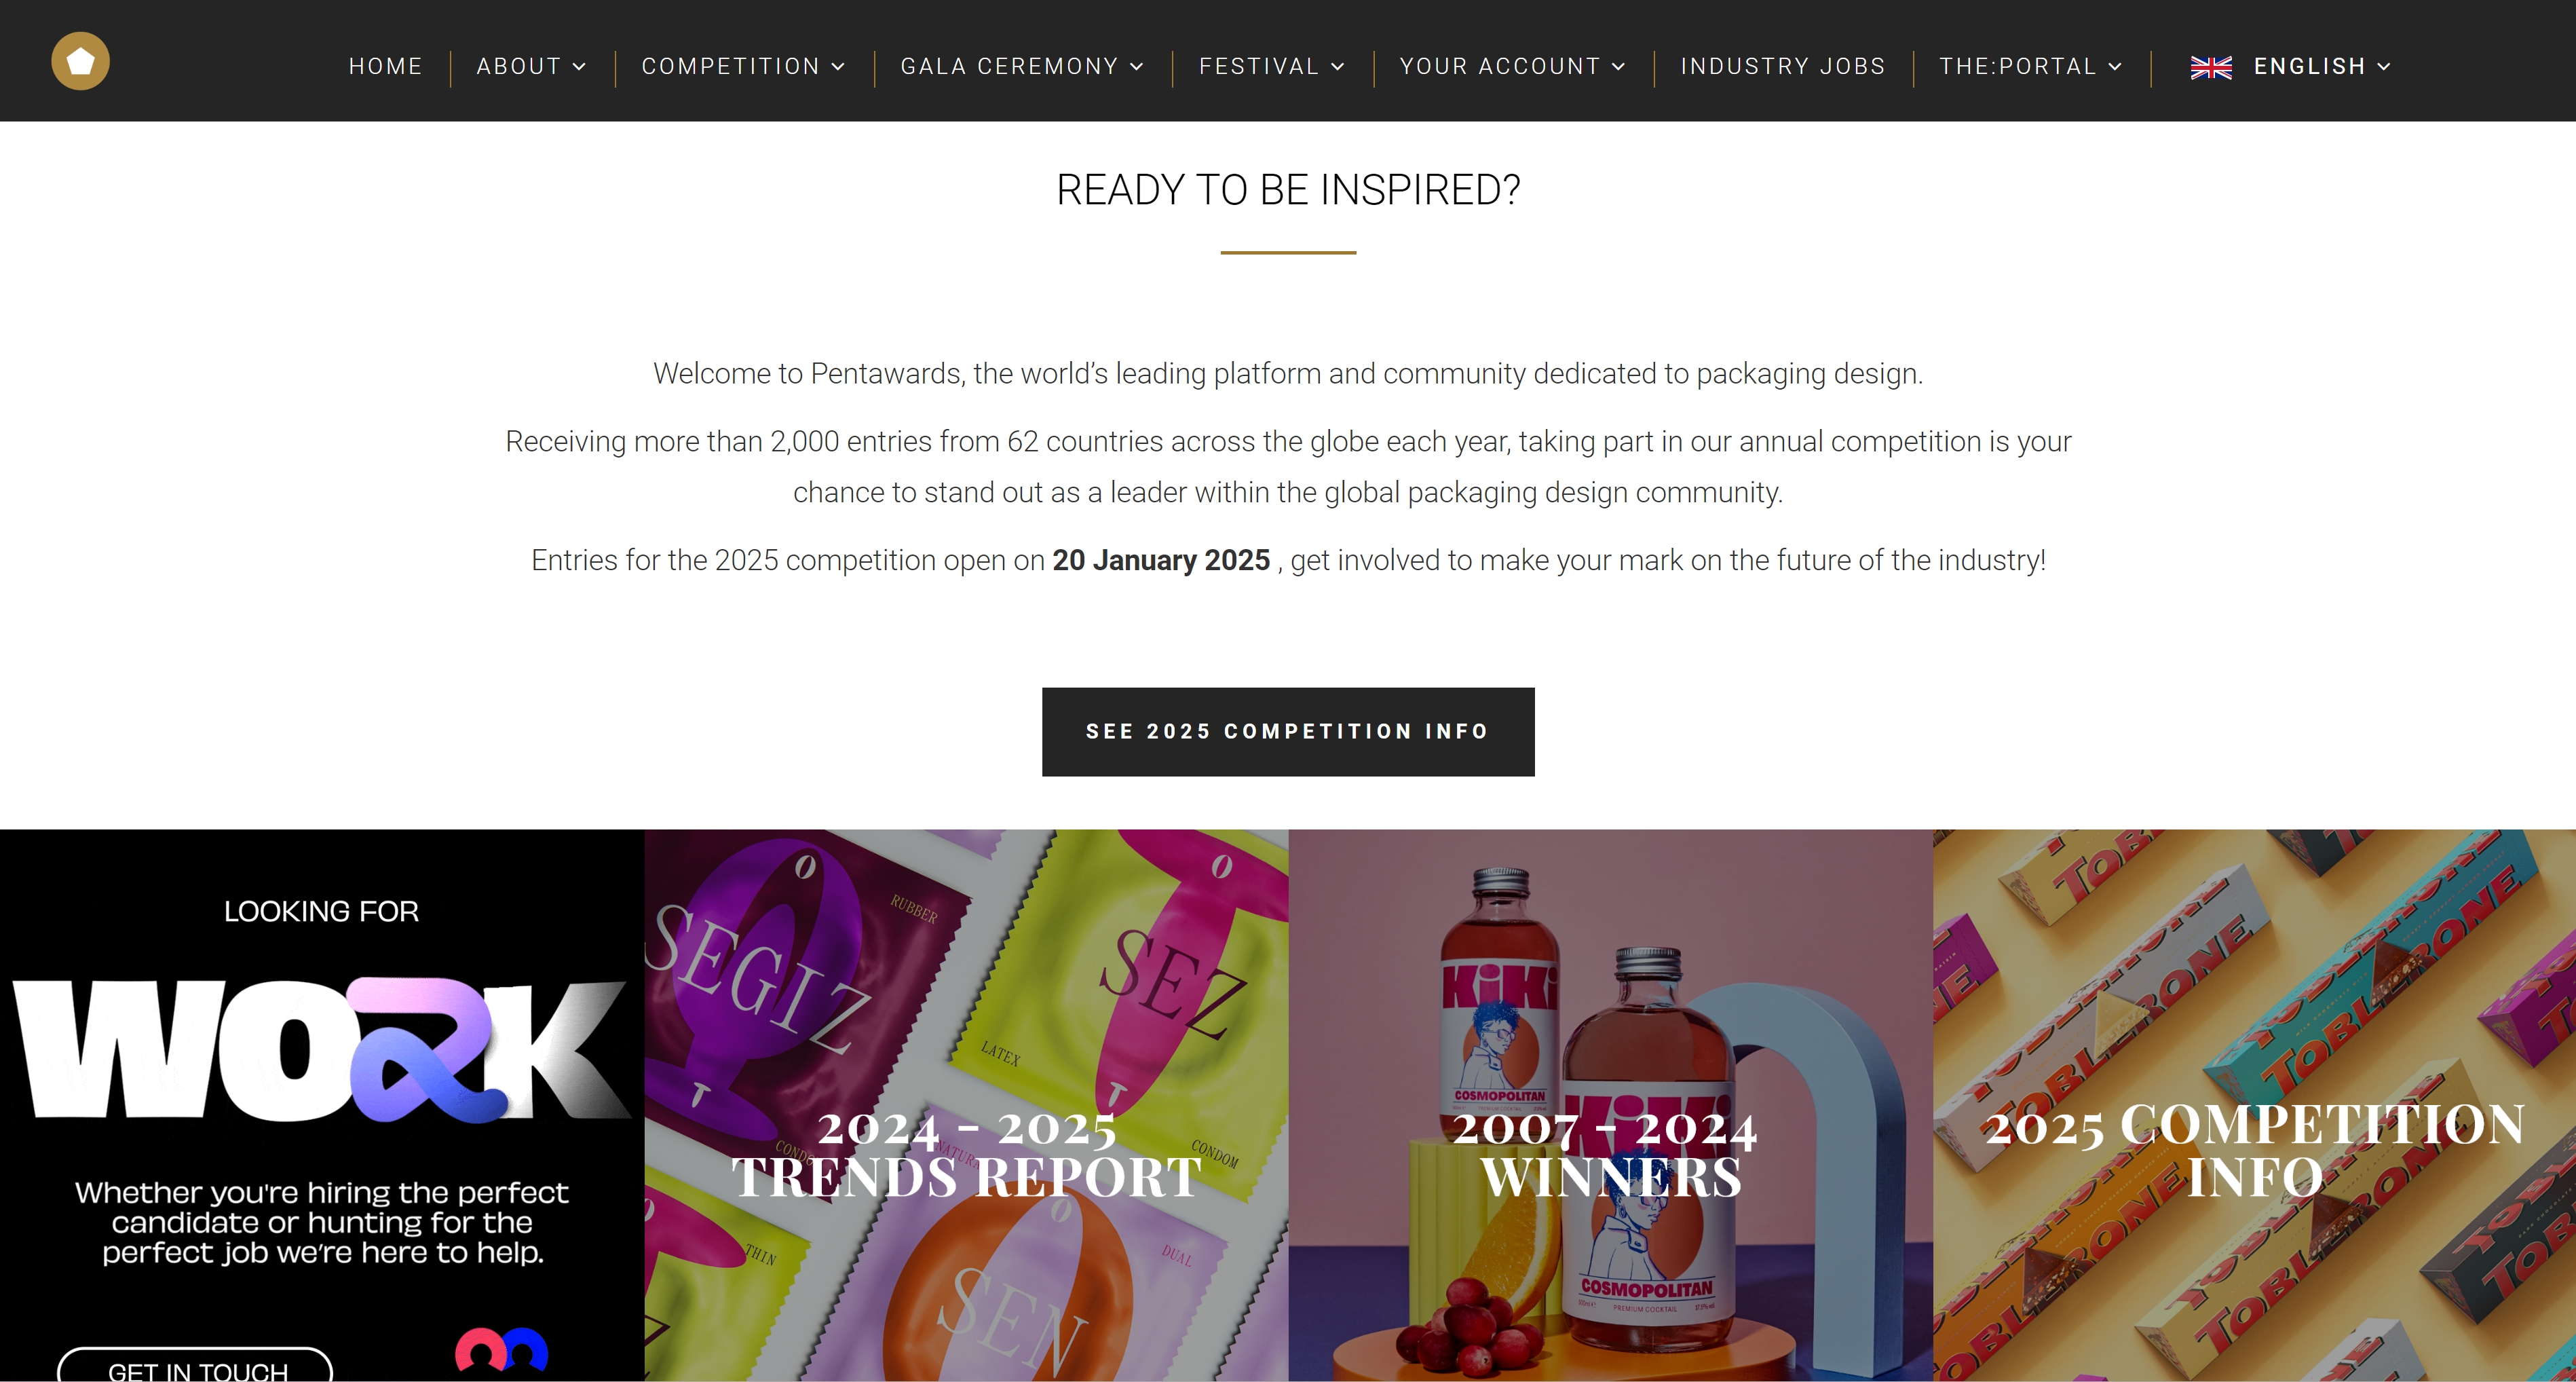Expand the Your Account chevron
Viewport: 2576px width, 1382px height.
tap(1619, 67)
